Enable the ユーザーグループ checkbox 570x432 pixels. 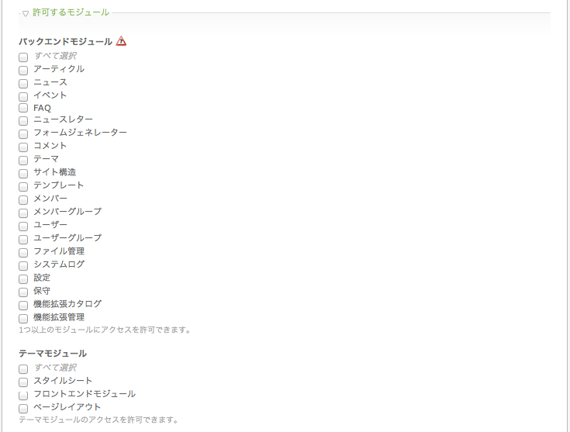click(x=23, y=240)
